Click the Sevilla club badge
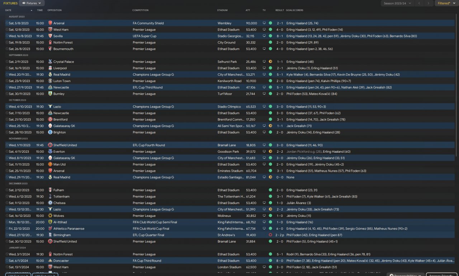Screen dimensions: 459x276 (x=50, y=36)
